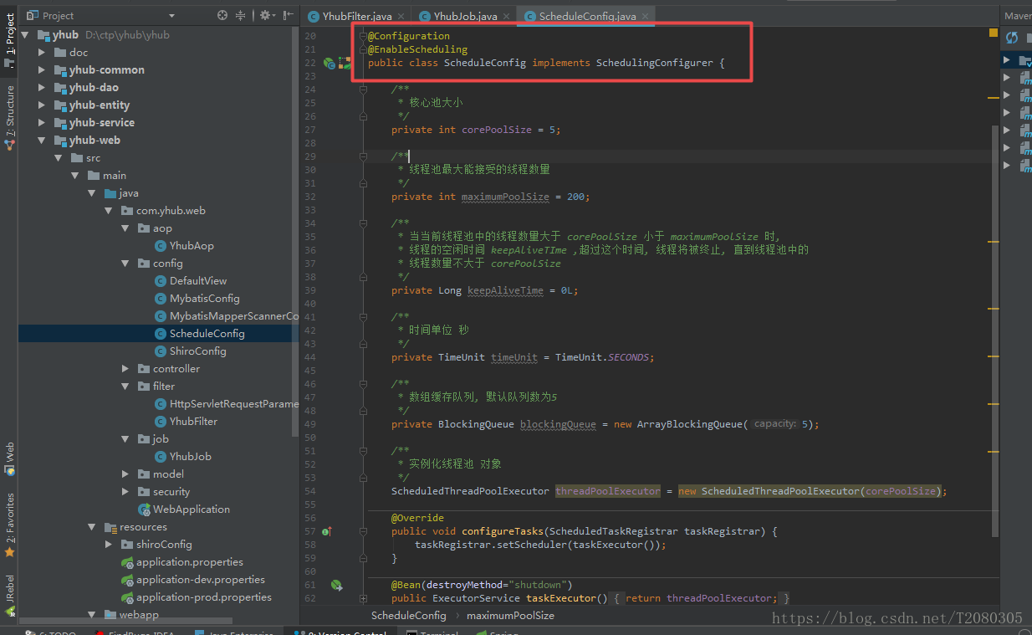Click the scroll-from-source target icon in Project panel
Viewport: 1032px width, 635px height.
point(222,15)
